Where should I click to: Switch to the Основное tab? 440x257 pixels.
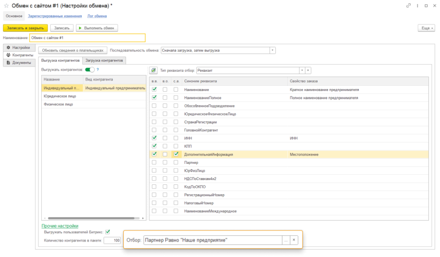tap(14, 16)
